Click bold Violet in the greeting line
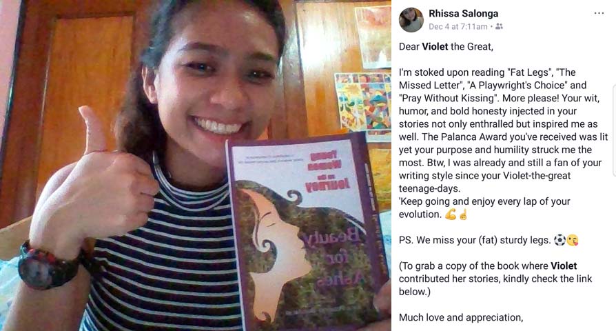Screen dimensions: 616x331 point(435,46)
